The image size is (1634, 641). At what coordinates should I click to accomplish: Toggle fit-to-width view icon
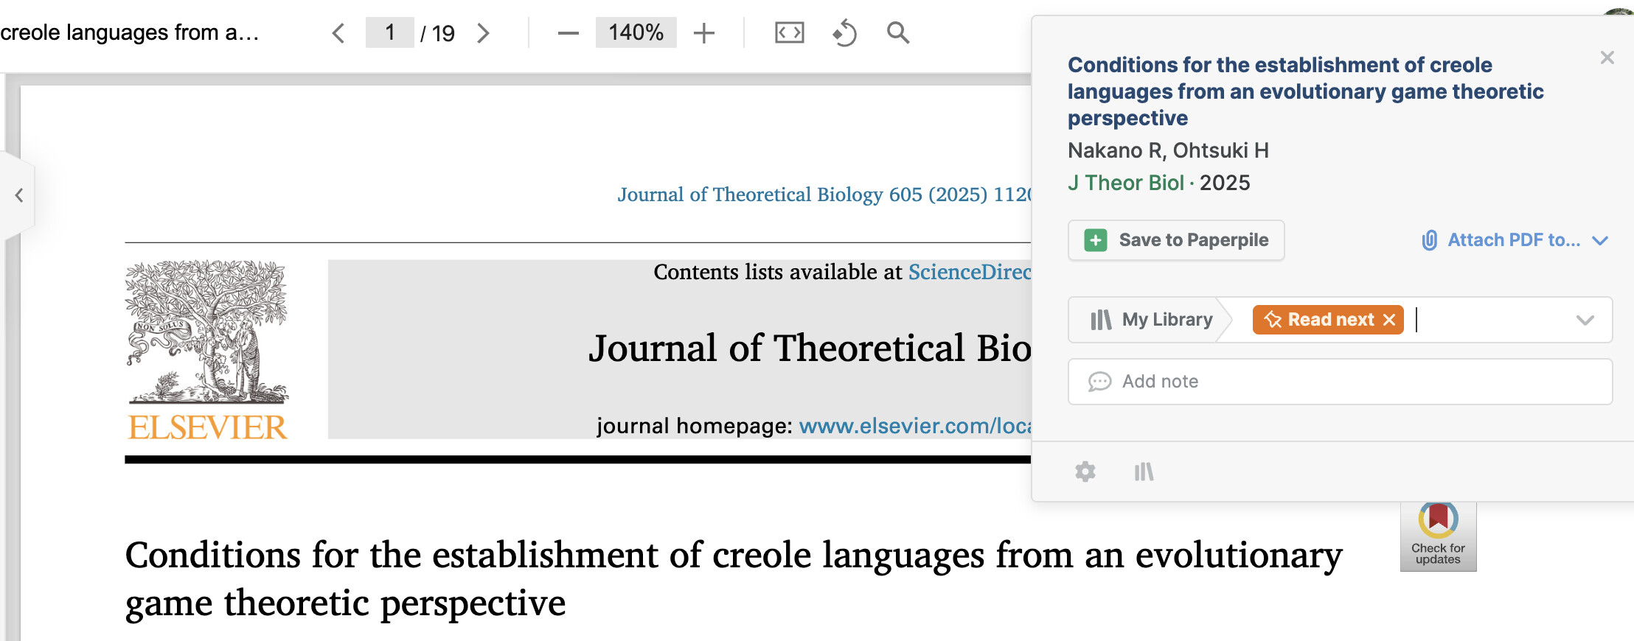tap(789, 33)
